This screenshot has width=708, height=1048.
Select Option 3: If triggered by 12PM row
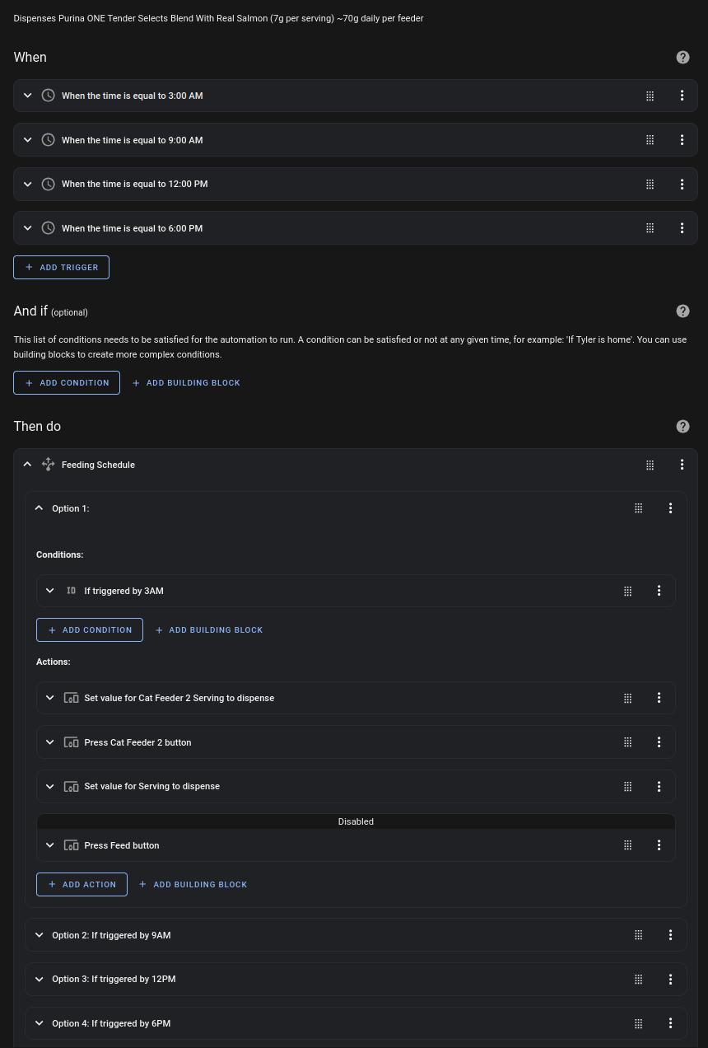[x=356, y=979]
